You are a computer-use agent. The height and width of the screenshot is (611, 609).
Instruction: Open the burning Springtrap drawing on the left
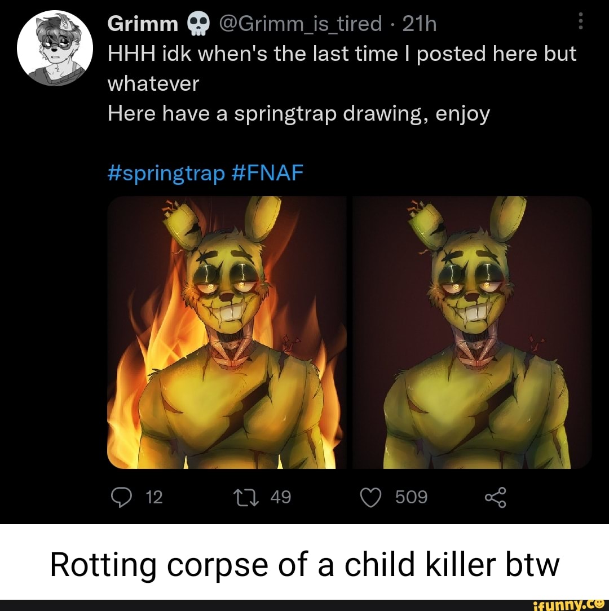pyautogui.click(x=226, y=333)
